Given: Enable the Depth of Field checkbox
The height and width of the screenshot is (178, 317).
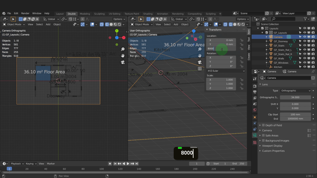Looking at the screenshot, I should (263, 125).
